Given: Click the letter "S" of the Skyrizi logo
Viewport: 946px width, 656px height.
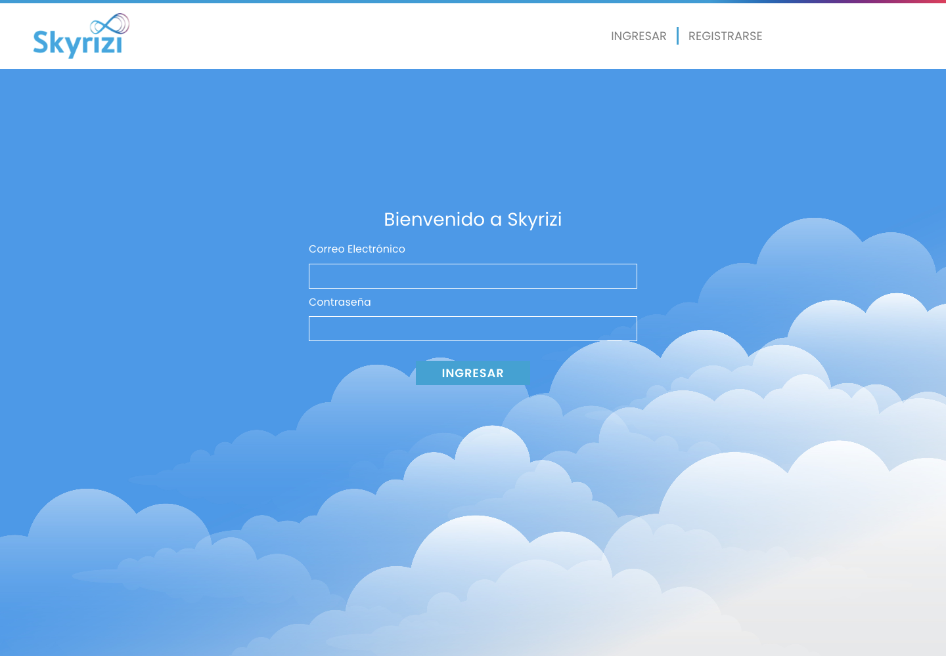Looking at the screenshot, I should [41, 42].
